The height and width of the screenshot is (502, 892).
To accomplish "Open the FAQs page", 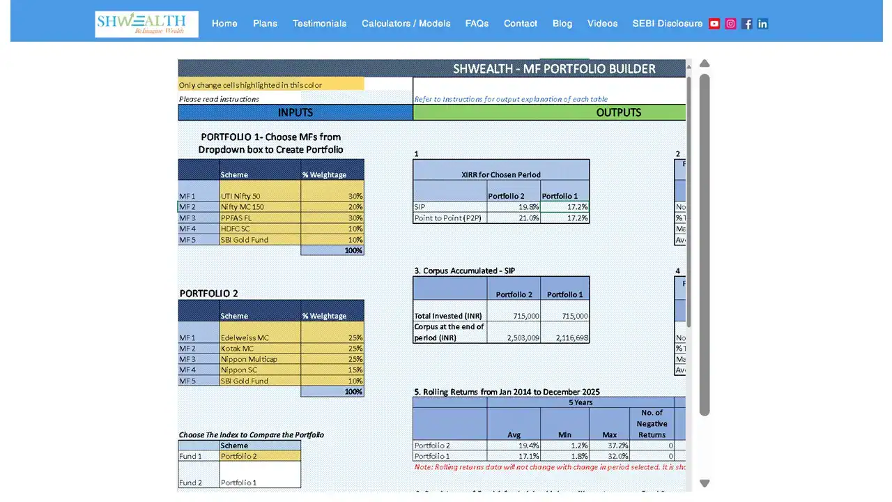I will click(x=477, y=24).
